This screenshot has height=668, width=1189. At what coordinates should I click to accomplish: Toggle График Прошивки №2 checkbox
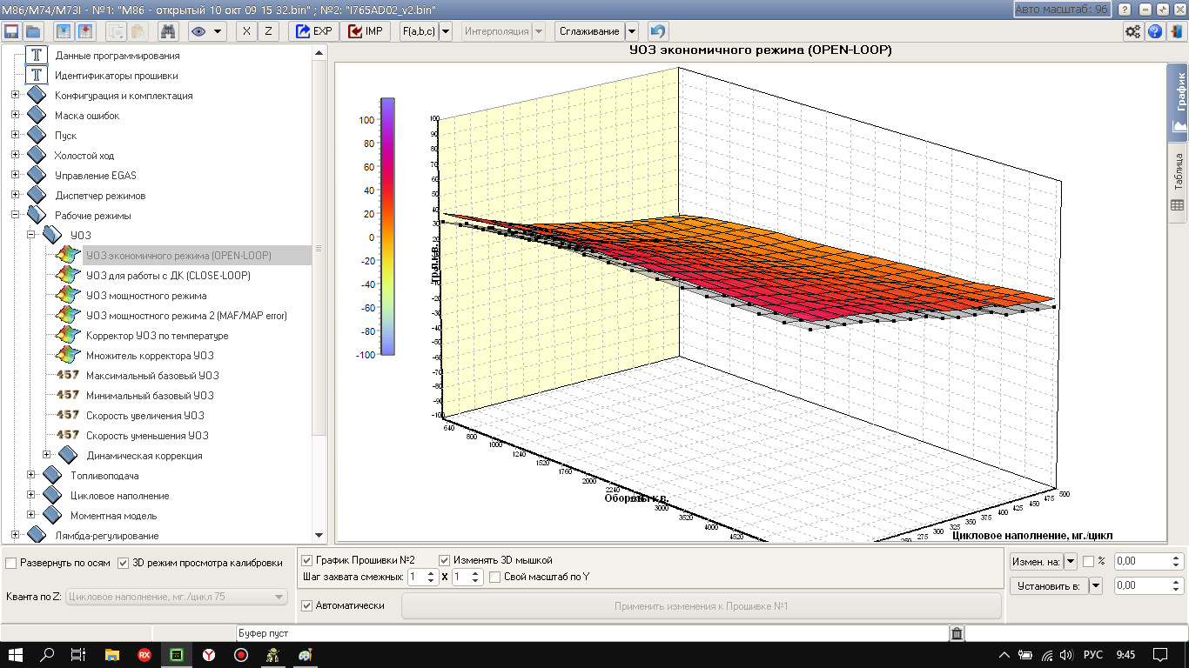(x=306, y=560)
